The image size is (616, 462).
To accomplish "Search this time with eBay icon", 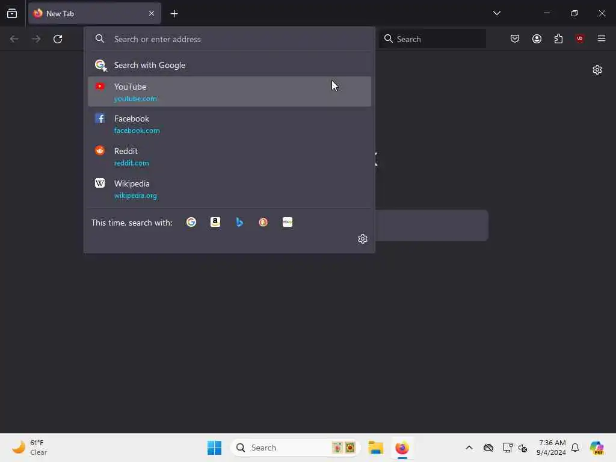I will (x=288, y=223).
